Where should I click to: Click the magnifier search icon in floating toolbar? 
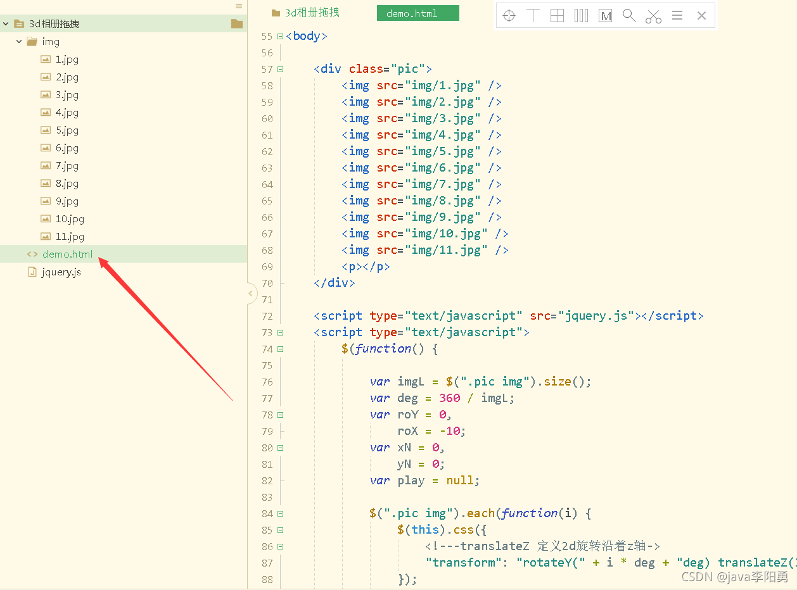click(629, 16)
